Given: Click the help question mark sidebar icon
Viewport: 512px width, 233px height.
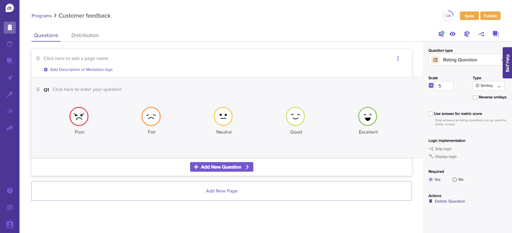Looking at the screenshot, I should pyautogui.click(x=10, y=191).
